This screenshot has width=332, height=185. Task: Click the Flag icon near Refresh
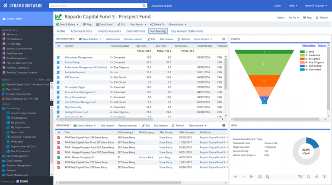[x=307, y=18]
